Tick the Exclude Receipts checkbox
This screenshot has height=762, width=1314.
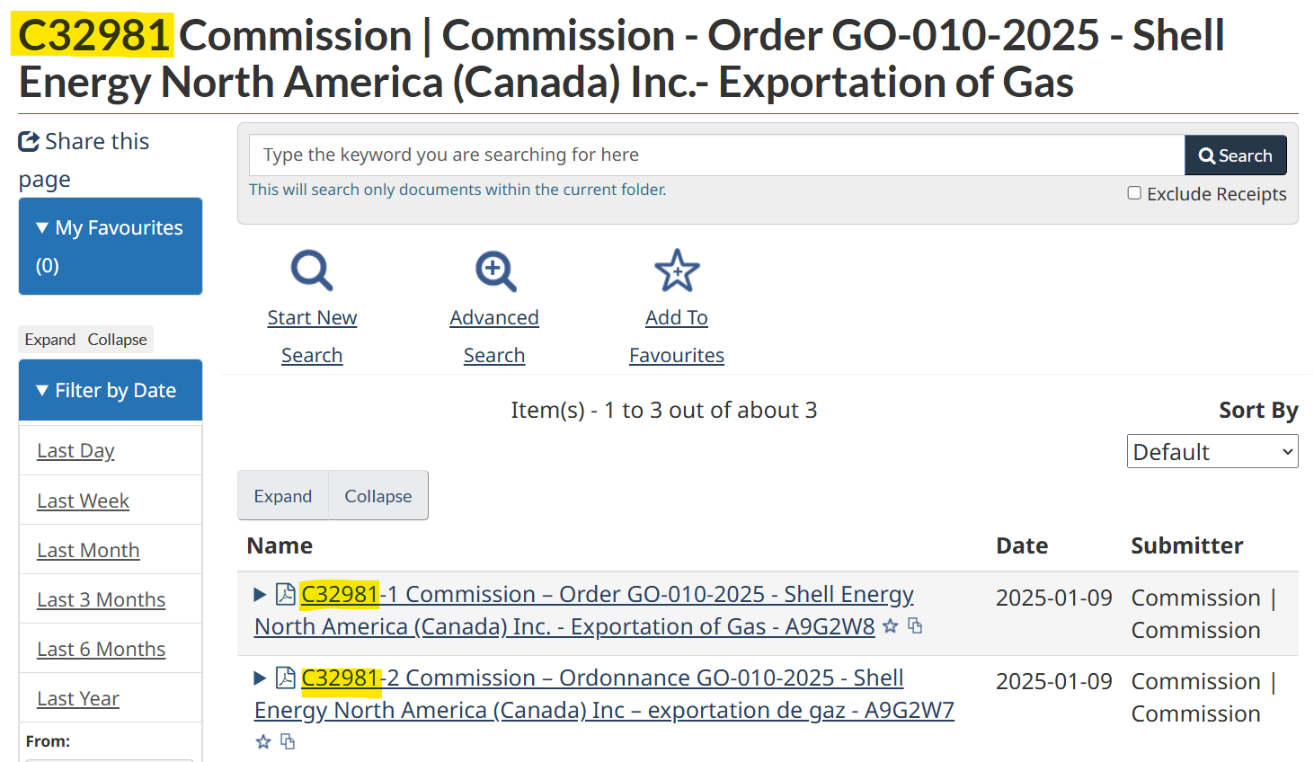click(1134, 193)
